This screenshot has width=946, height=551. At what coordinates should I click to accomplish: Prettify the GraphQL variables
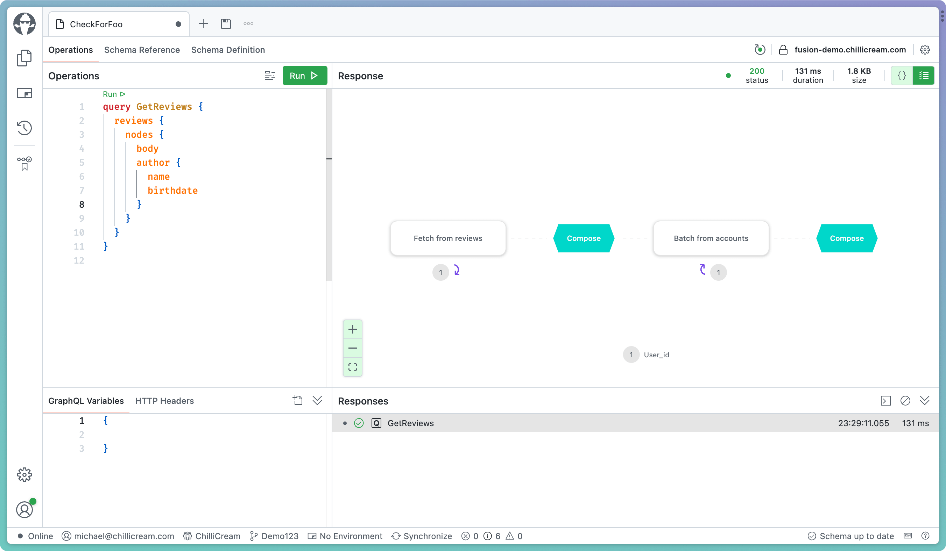tap(298, 400)
